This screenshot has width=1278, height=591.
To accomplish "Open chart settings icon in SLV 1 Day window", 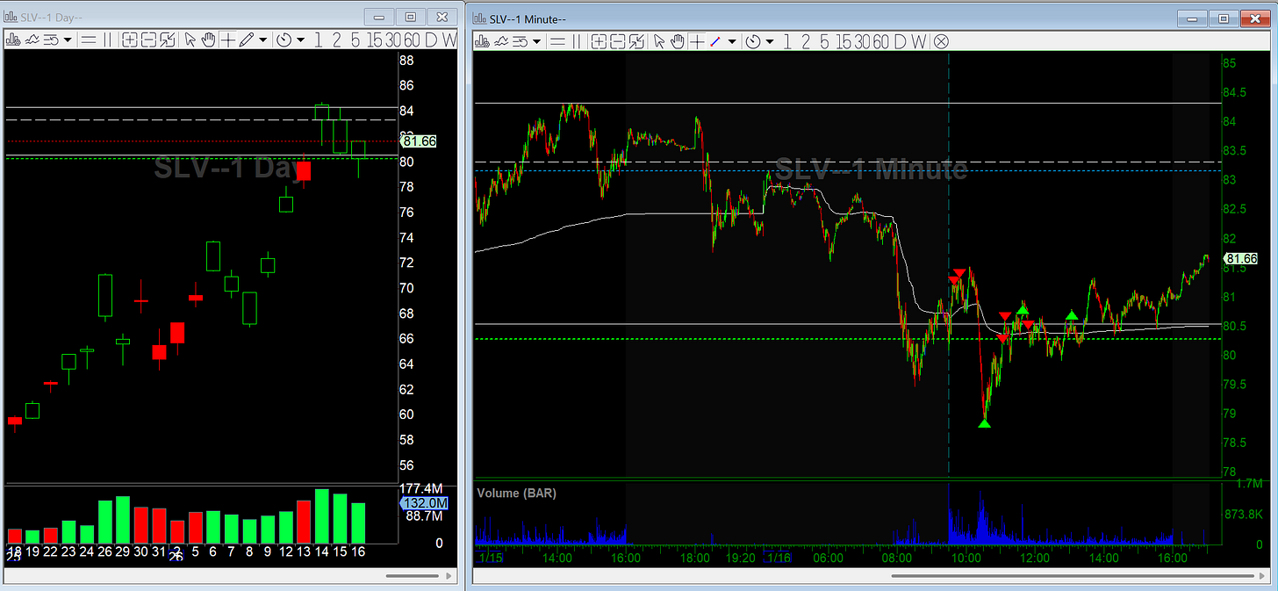I will 13,40.
